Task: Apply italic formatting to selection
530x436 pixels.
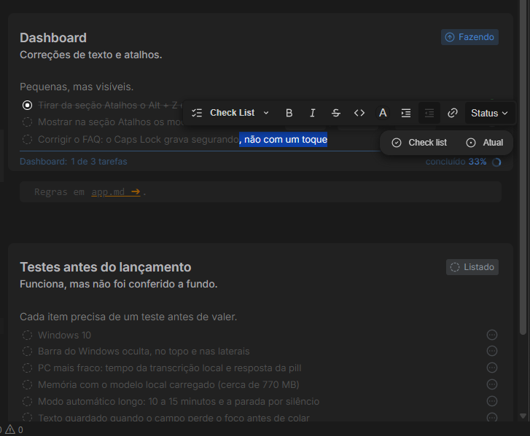Action: tap(313, 113)
